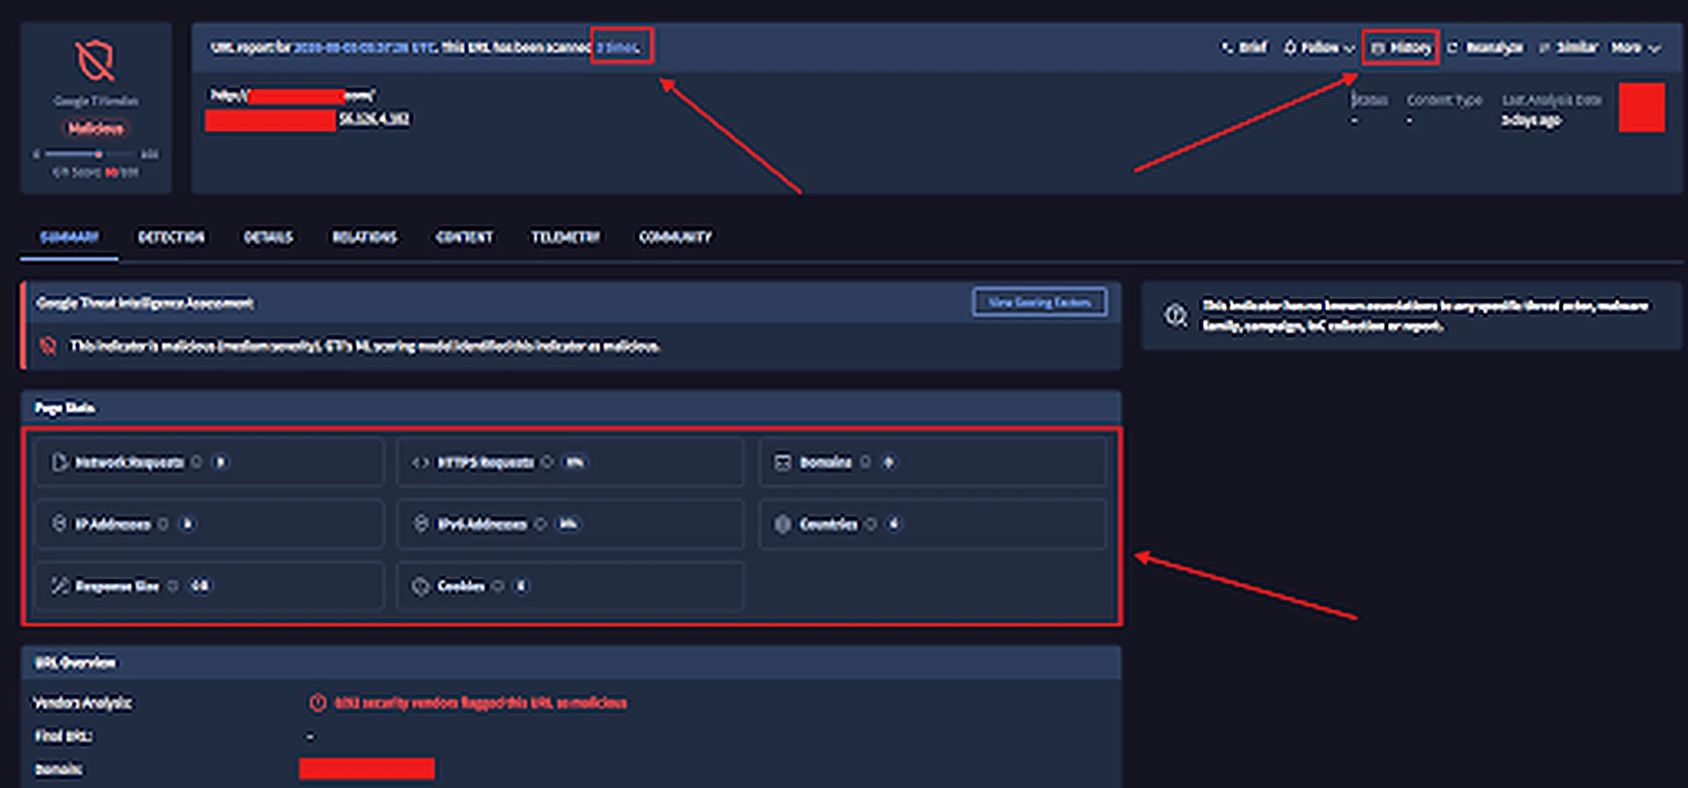Open the scan date link in the report header

[x=364, y=47]
